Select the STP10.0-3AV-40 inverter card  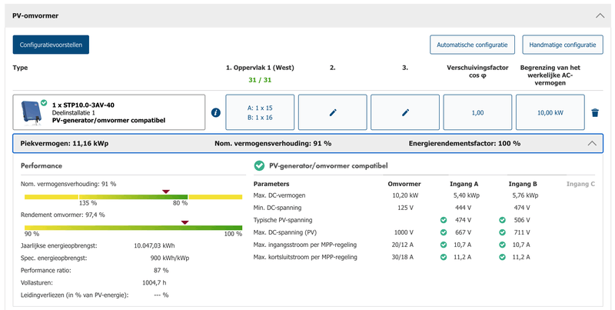(115, 112)
